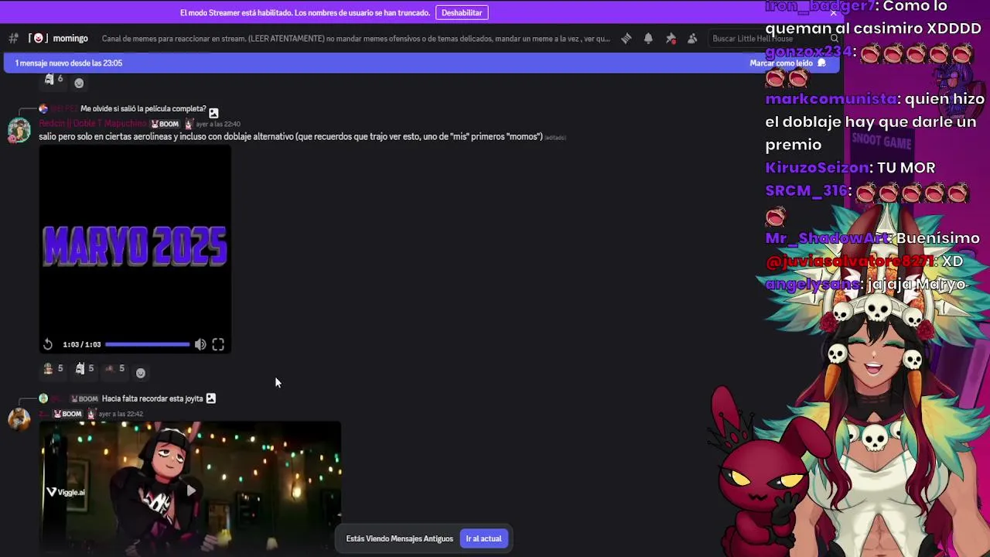The width and height of the screenshot is (990, 557).
Task: Click the face emoji beside momingo name
Action: [x=39, y=39]
